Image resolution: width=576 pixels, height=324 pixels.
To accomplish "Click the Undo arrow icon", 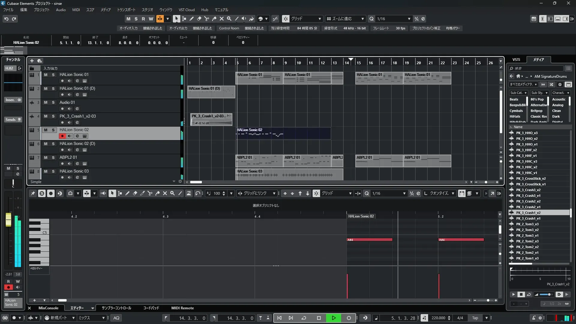I will coord(6,19).
